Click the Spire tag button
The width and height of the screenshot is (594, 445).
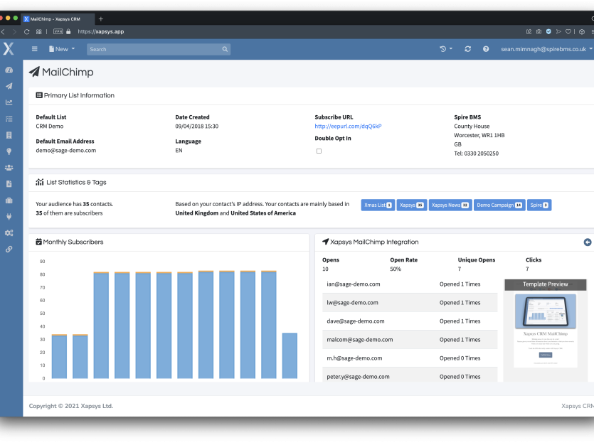(539, 205)
